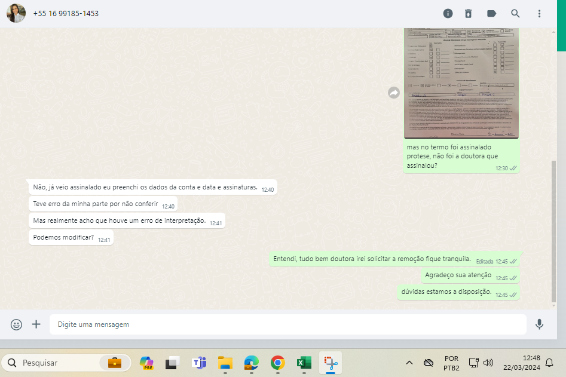Click the microphone voice message icon
This screenshot has width=566, height=377.
click(539, 324)
